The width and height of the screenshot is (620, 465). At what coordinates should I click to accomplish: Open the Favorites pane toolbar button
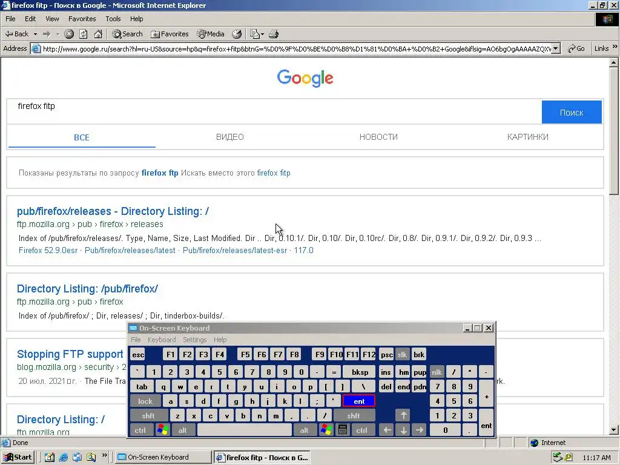(x=170, y=34)
